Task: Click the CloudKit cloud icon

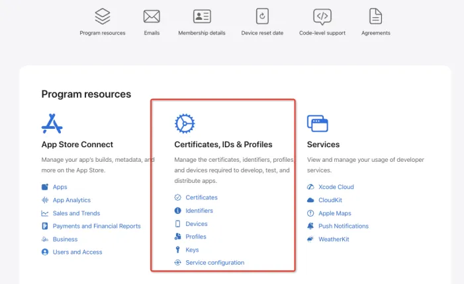Action: tap(310, 200)
